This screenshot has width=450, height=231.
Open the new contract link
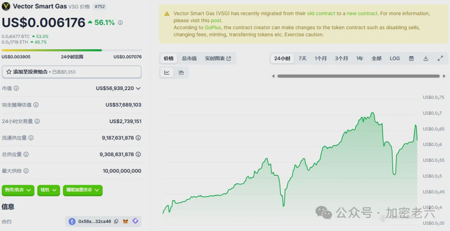click(x=362, y=13)
